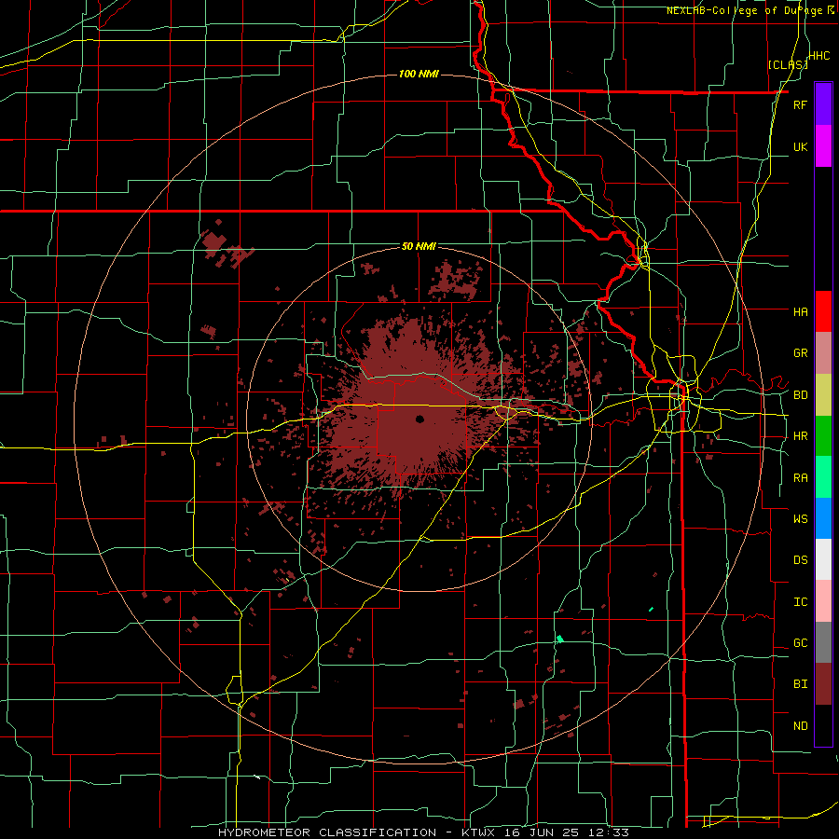Click the 100 NMI range ring label
839x839 pixels.
(x=419, y=74)
